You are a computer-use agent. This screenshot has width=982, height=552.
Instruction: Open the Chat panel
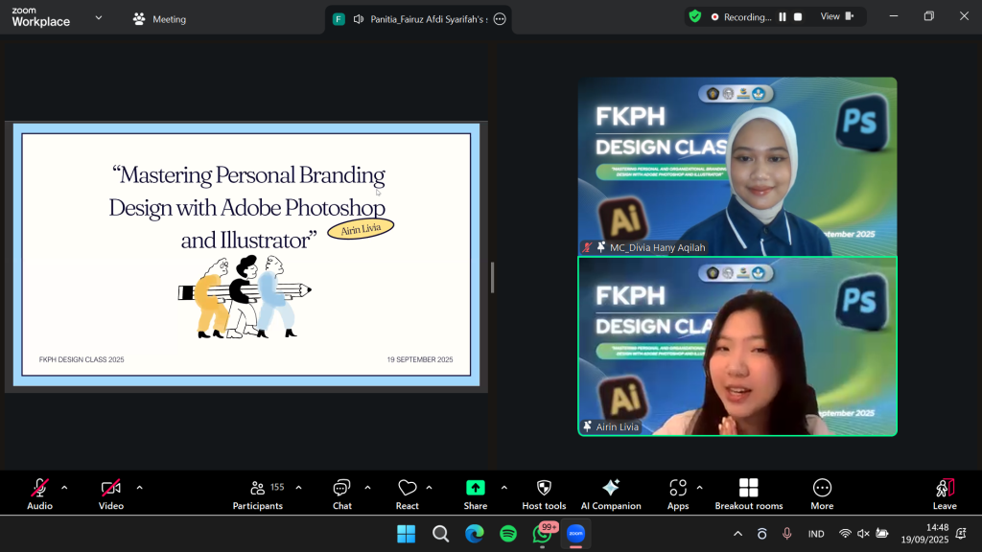pos(342,494)
